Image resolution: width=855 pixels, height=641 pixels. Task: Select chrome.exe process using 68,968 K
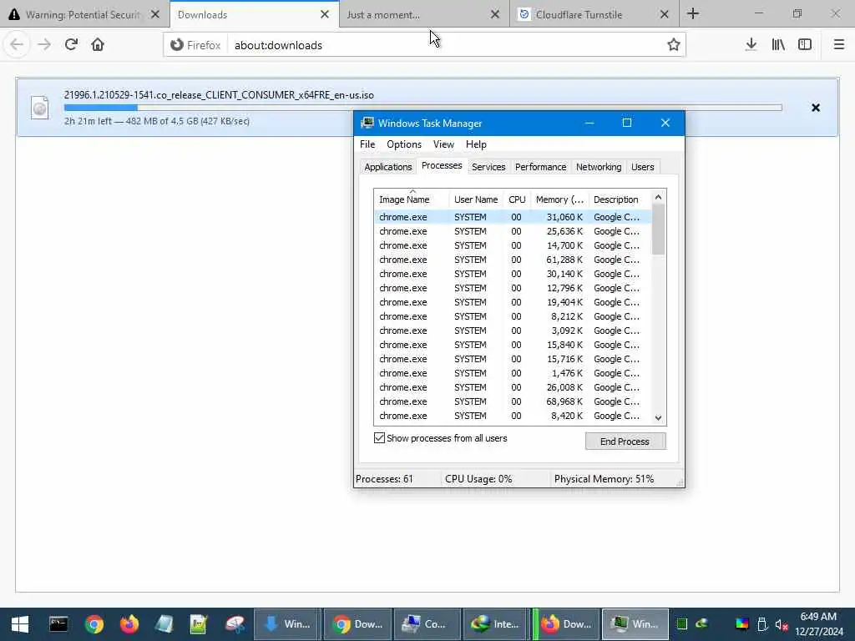click(513, 401)
